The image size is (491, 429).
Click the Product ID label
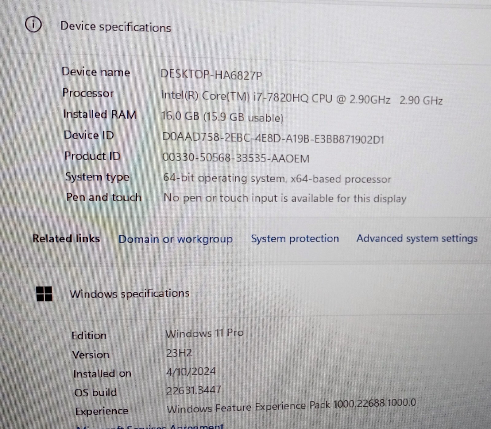coord(93,156)
